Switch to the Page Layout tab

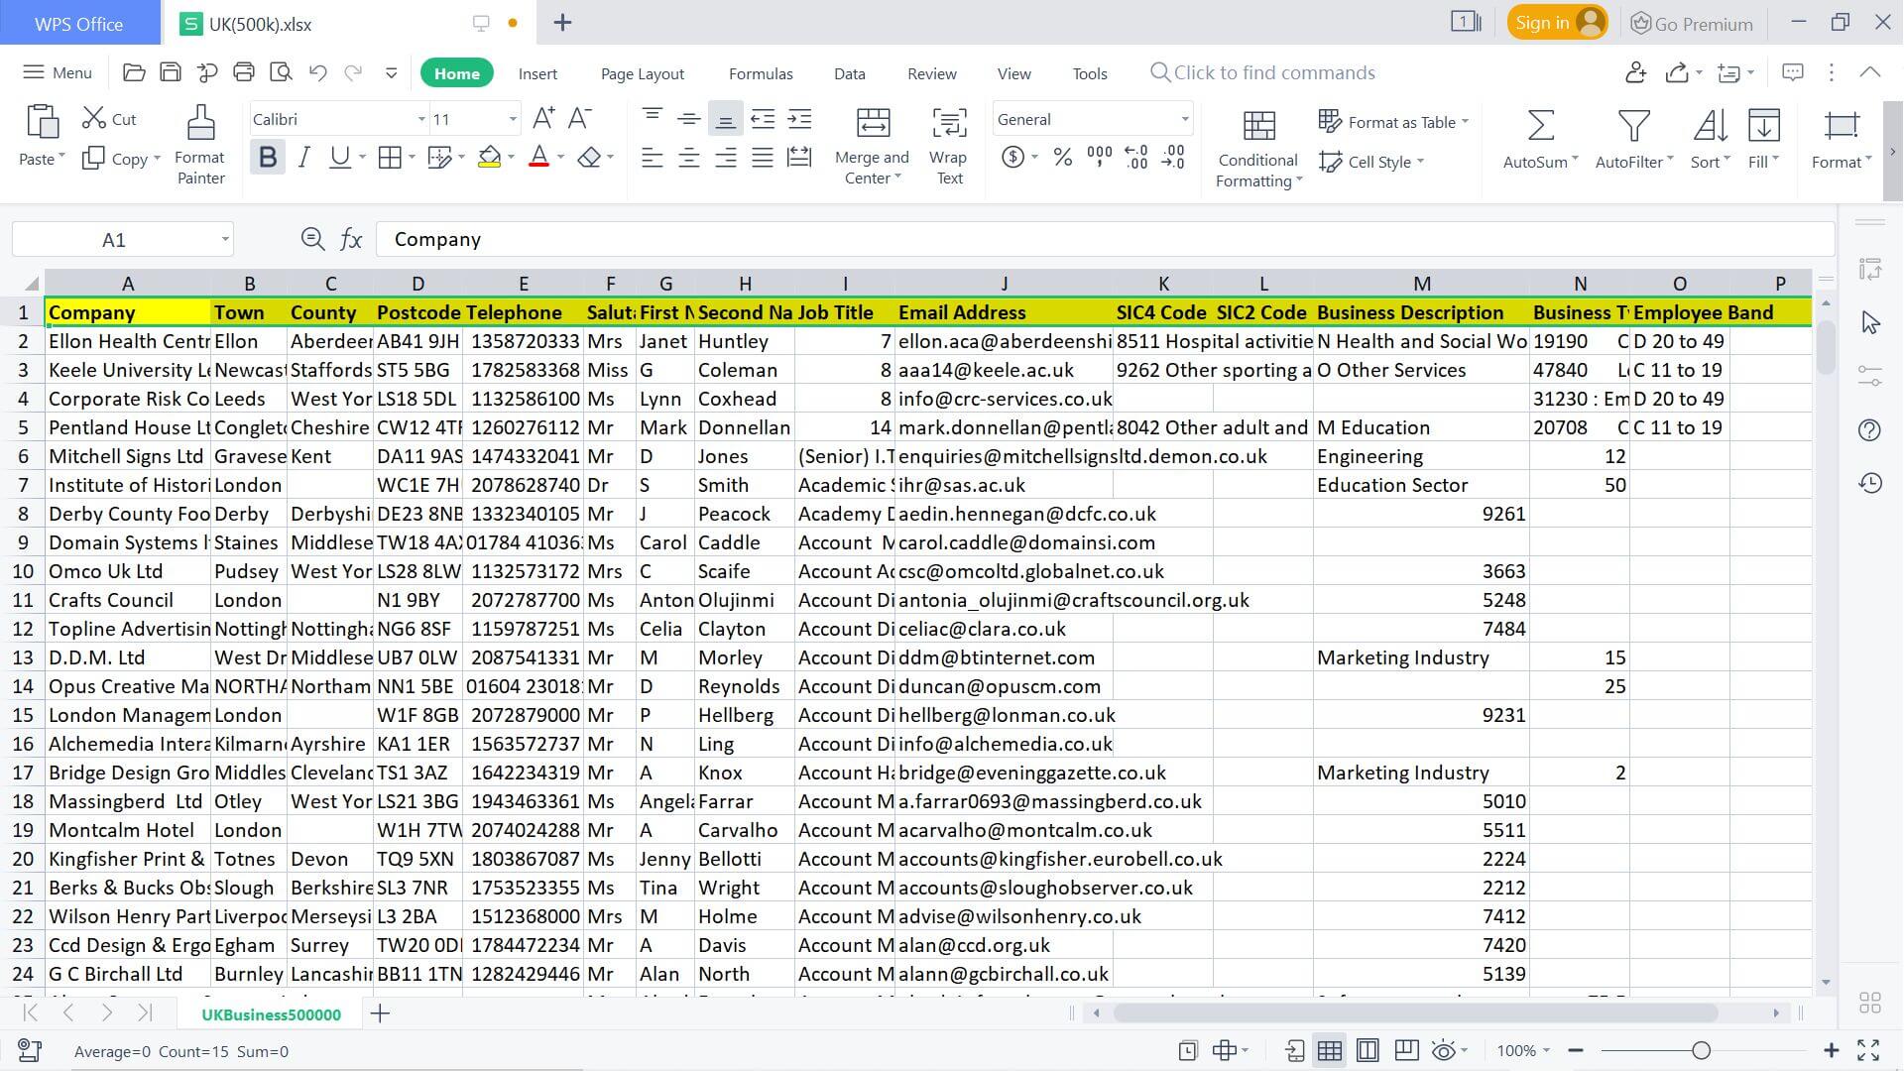(643, 73)
